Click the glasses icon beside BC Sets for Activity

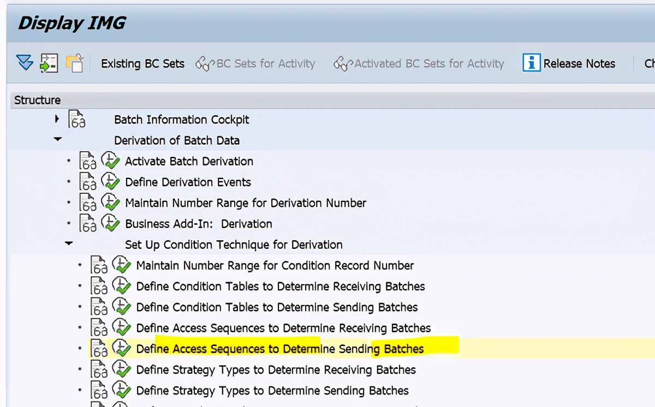pos(204,63)
